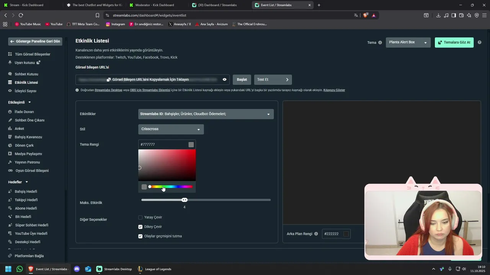Click the Tema info icon
This screenshot has height=275, width=490.
380,42
